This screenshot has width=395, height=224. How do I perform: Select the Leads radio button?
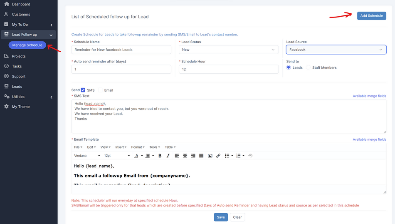(x=289, y=67)
